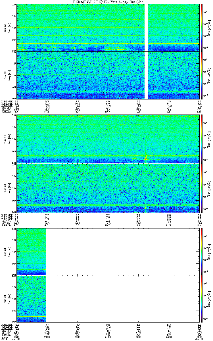The image size is (213, 341).
Task: Click the 1900 time tick label
Action: click(47, 337)
